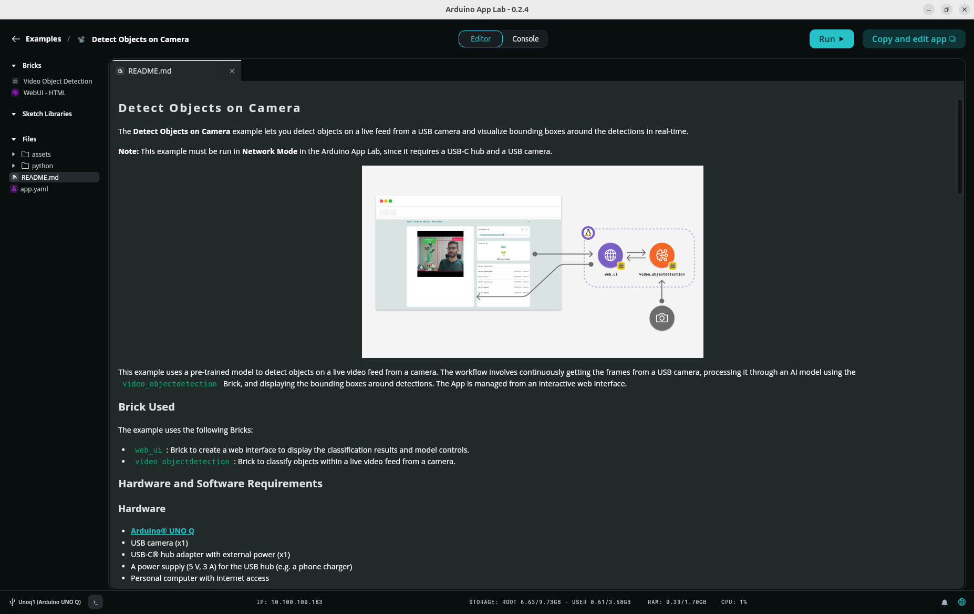This screenshot has width=974, height=614.
Task: Click the Detect Objects on Camera breadcrumb title
Action: (140, 39)
